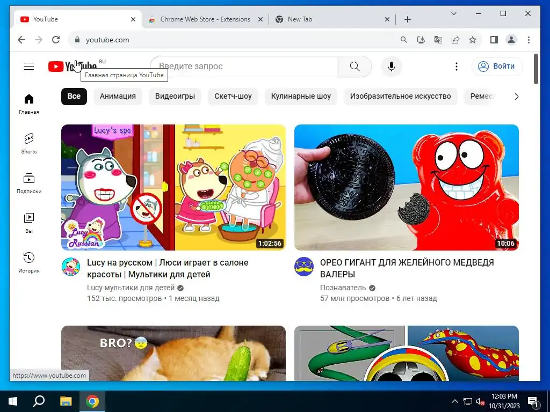Click the zoom magnifier icon in address bar

(404, 40)
